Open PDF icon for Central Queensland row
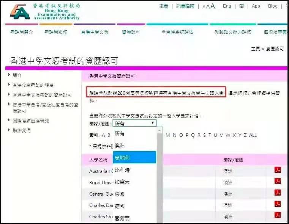 click(278, 193)
